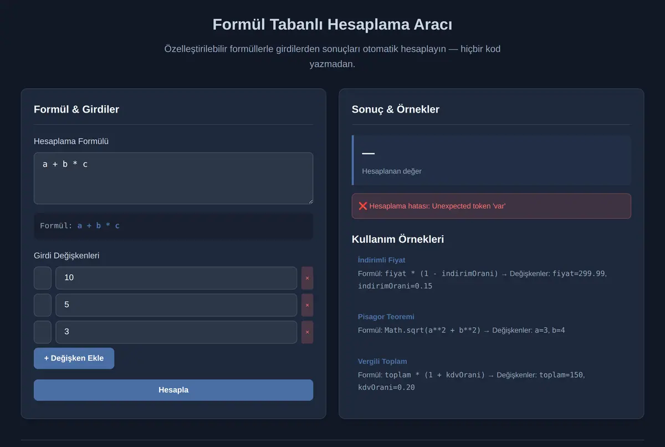Click the value field containing 10
The width and height of the screenshot is (665, 447).
[176, 278]
